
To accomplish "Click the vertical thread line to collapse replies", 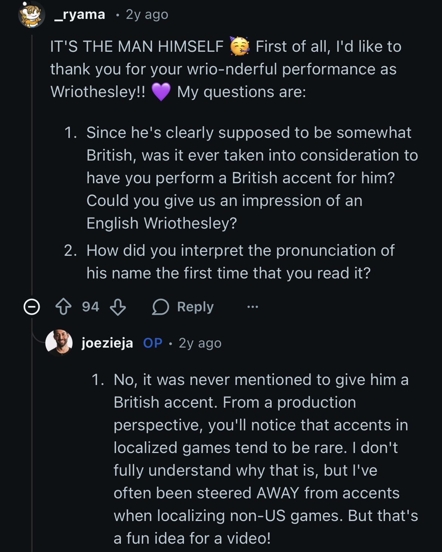I will click(x=32, y=170).
